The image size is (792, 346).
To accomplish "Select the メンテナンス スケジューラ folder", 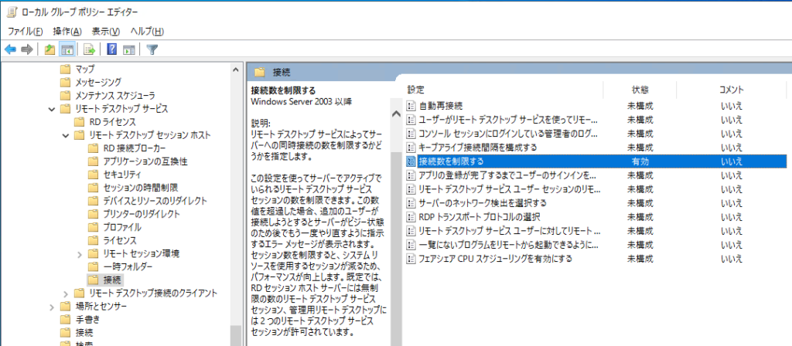I will [115, 95].
